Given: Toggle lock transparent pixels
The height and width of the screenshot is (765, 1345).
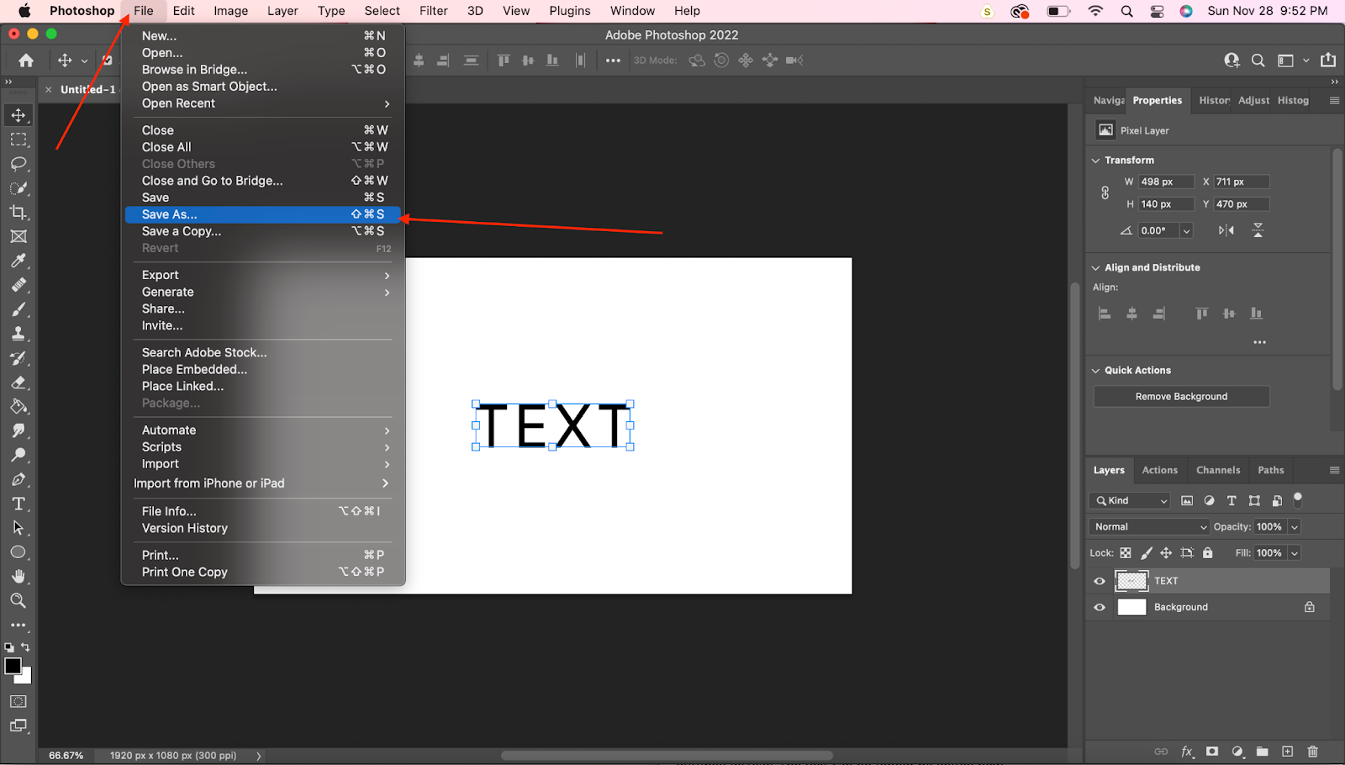Looking at the screenshot, I should [x=1126, y=553].
